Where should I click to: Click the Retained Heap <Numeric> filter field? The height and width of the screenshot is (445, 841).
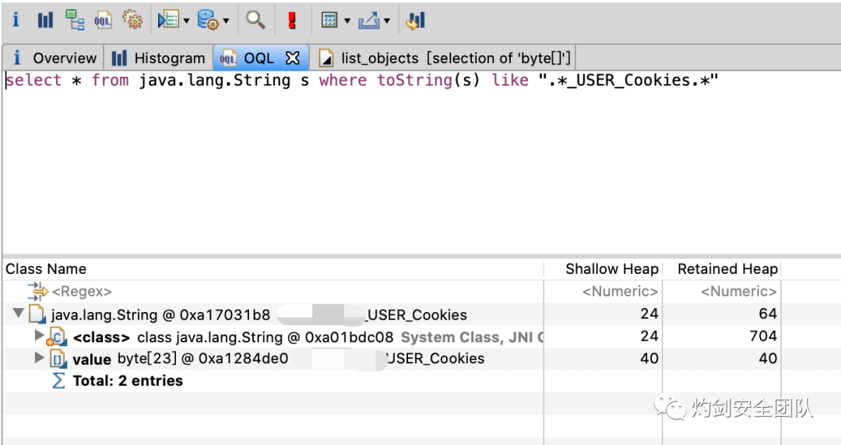[738, 292]
